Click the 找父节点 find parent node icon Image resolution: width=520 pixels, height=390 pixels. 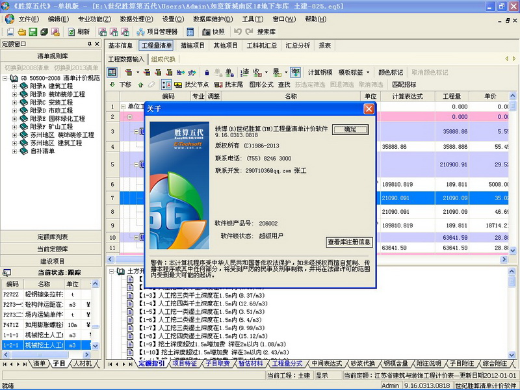click(191, 84)
